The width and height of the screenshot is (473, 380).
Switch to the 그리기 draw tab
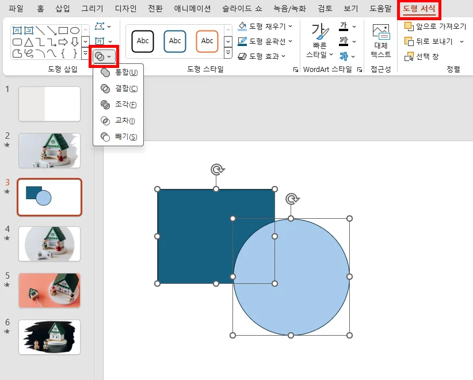pos(92,9)
